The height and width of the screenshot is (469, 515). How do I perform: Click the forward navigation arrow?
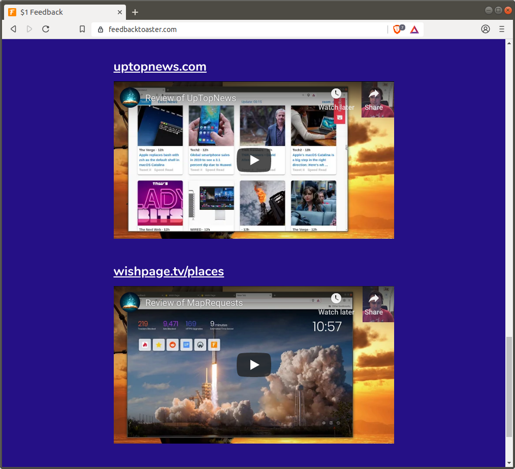(29, 29)
